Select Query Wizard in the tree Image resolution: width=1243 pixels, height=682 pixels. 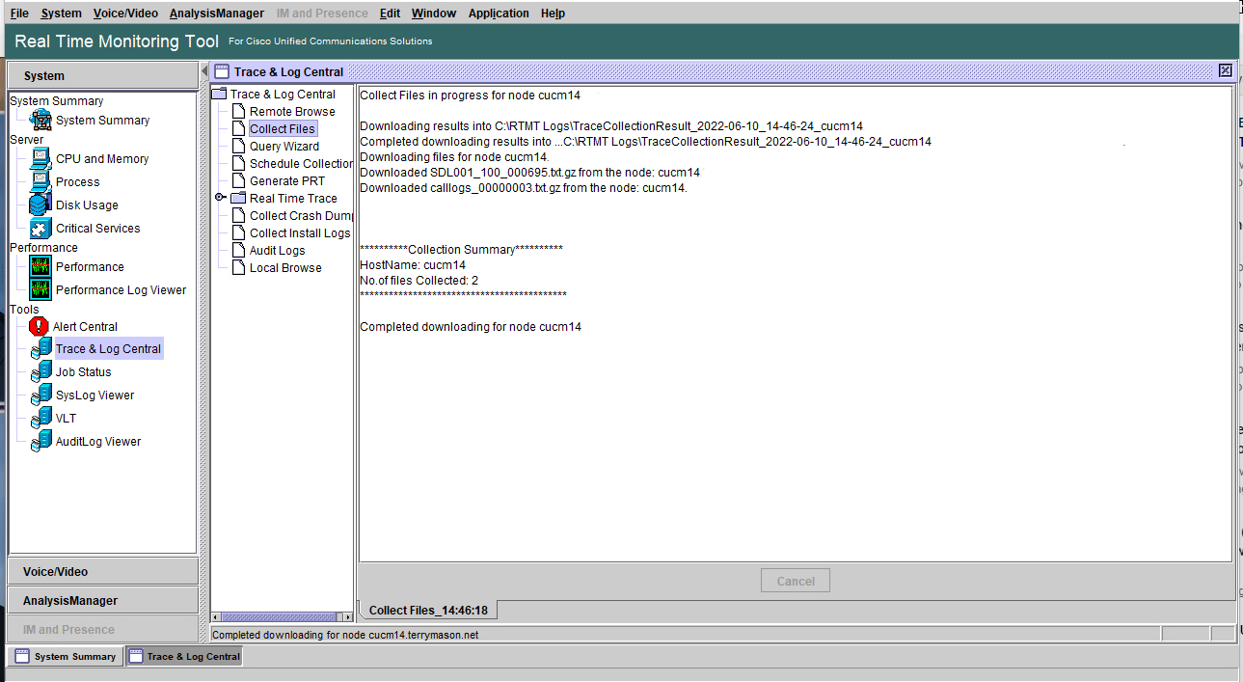point(284,147)
